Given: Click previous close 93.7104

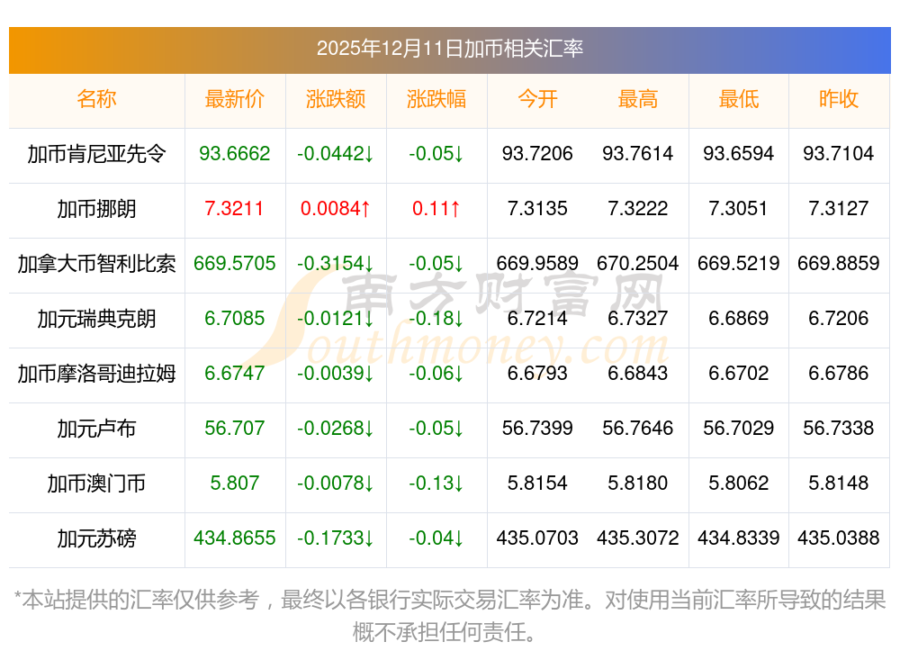Looking at the screenshot, I should 839,153.
